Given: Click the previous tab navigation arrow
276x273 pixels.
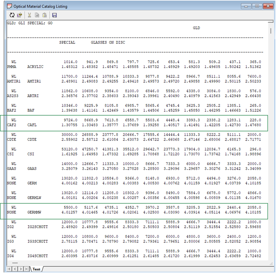Looking at the screenshot, I should click(x=15, y=269).
